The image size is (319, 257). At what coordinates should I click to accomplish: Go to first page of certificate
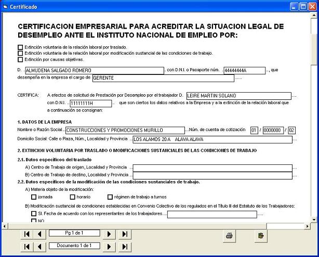click(26, 234)
